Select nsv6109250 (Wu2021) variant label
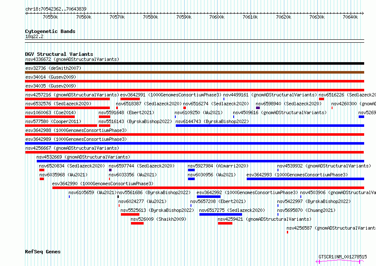The width and height of the screenshot is (376, 266). (x=199, y=112)
